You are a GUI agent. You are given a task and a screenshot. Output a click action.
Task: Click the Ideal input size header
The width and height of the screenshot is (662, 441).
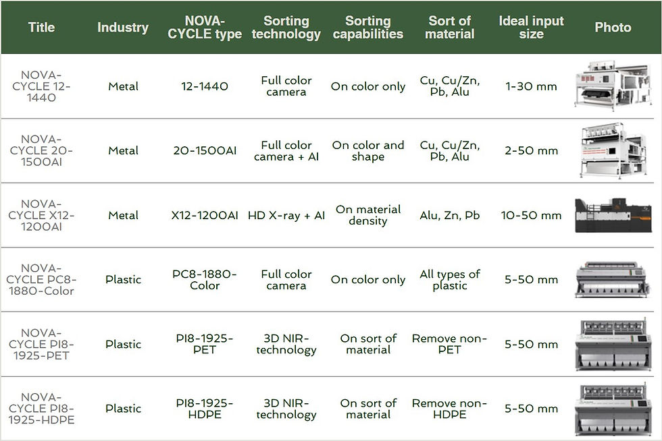click(531, 28)
